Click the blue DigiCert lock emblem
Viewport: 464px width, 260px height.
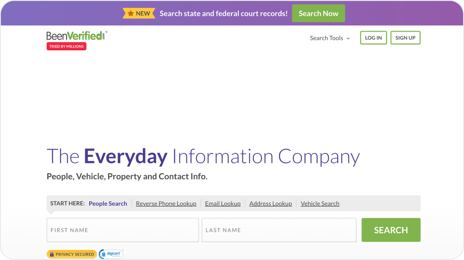coord(103,253)
